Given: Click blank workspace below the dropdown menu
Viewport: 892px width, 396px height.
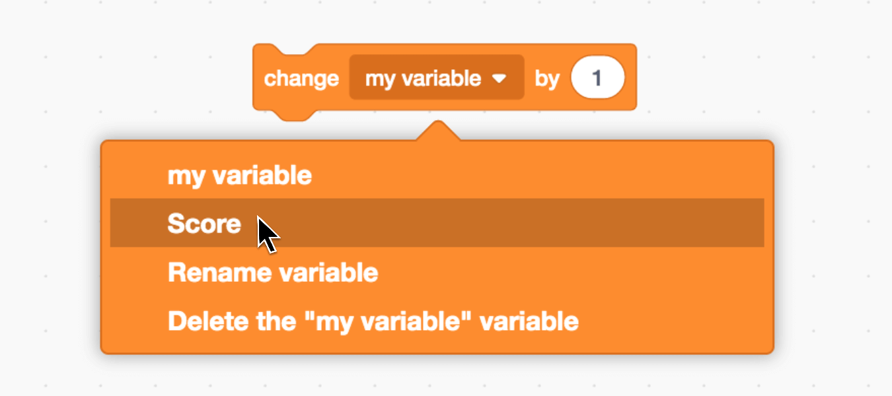Looking at the screenshot, I should tap(436, 376).
